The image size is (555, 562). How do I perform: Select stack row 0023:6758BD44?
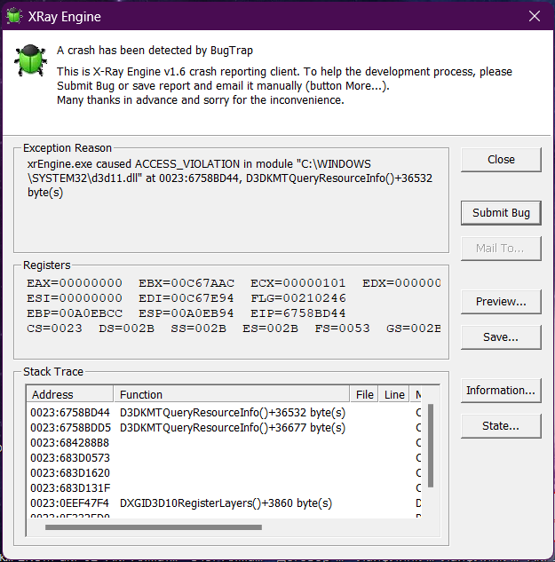[224, 413]
